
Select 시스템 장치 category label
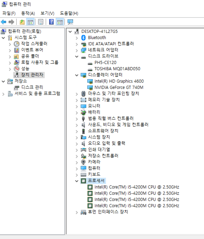pyautogui.click(x=99, y=137)
